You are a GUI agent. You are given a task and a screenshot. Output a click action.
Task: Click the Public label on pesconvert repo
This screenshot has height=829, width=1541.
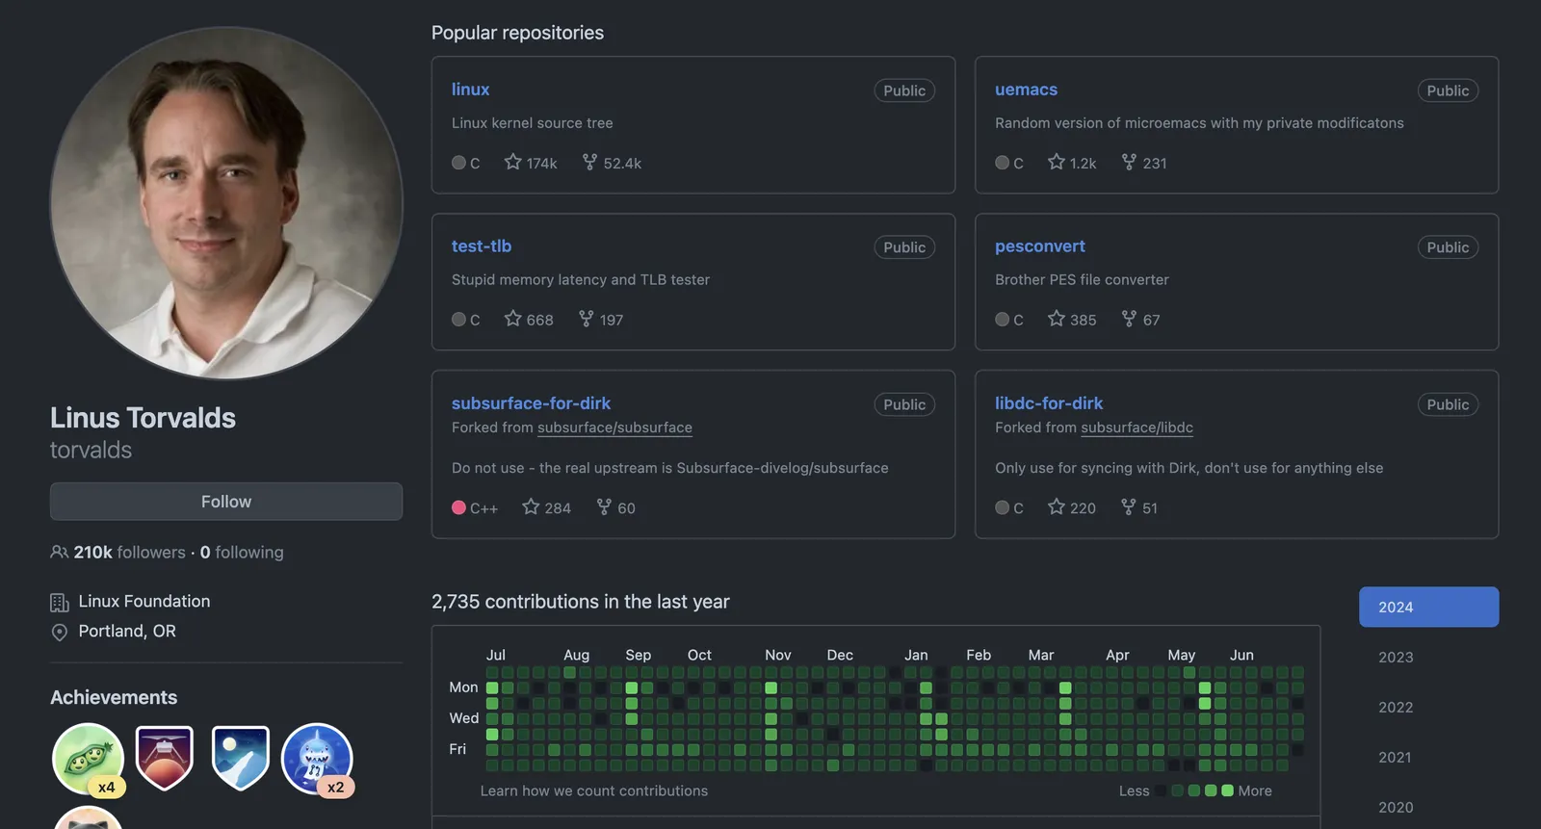pos(1448,247)
